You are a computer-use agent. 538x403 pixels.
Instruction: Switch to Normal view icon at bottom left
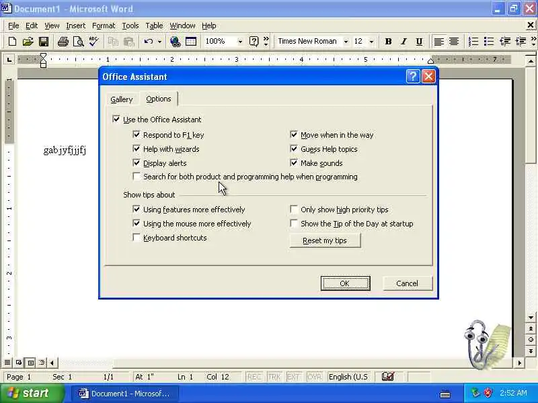point(7,362)
